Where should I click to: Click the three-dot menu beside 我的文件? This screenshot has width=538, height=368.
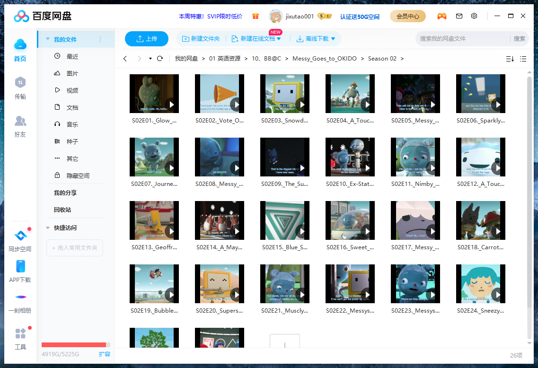click(x=100, y=39)
